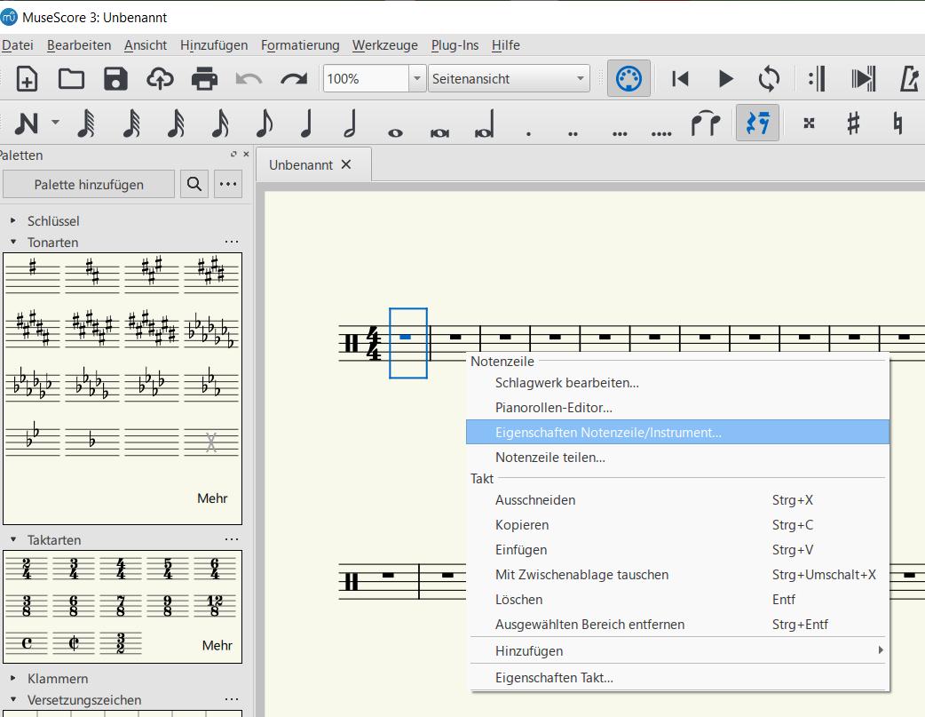
Task: Open Taktarten palette more options (...)
Action: coord(232,539)
